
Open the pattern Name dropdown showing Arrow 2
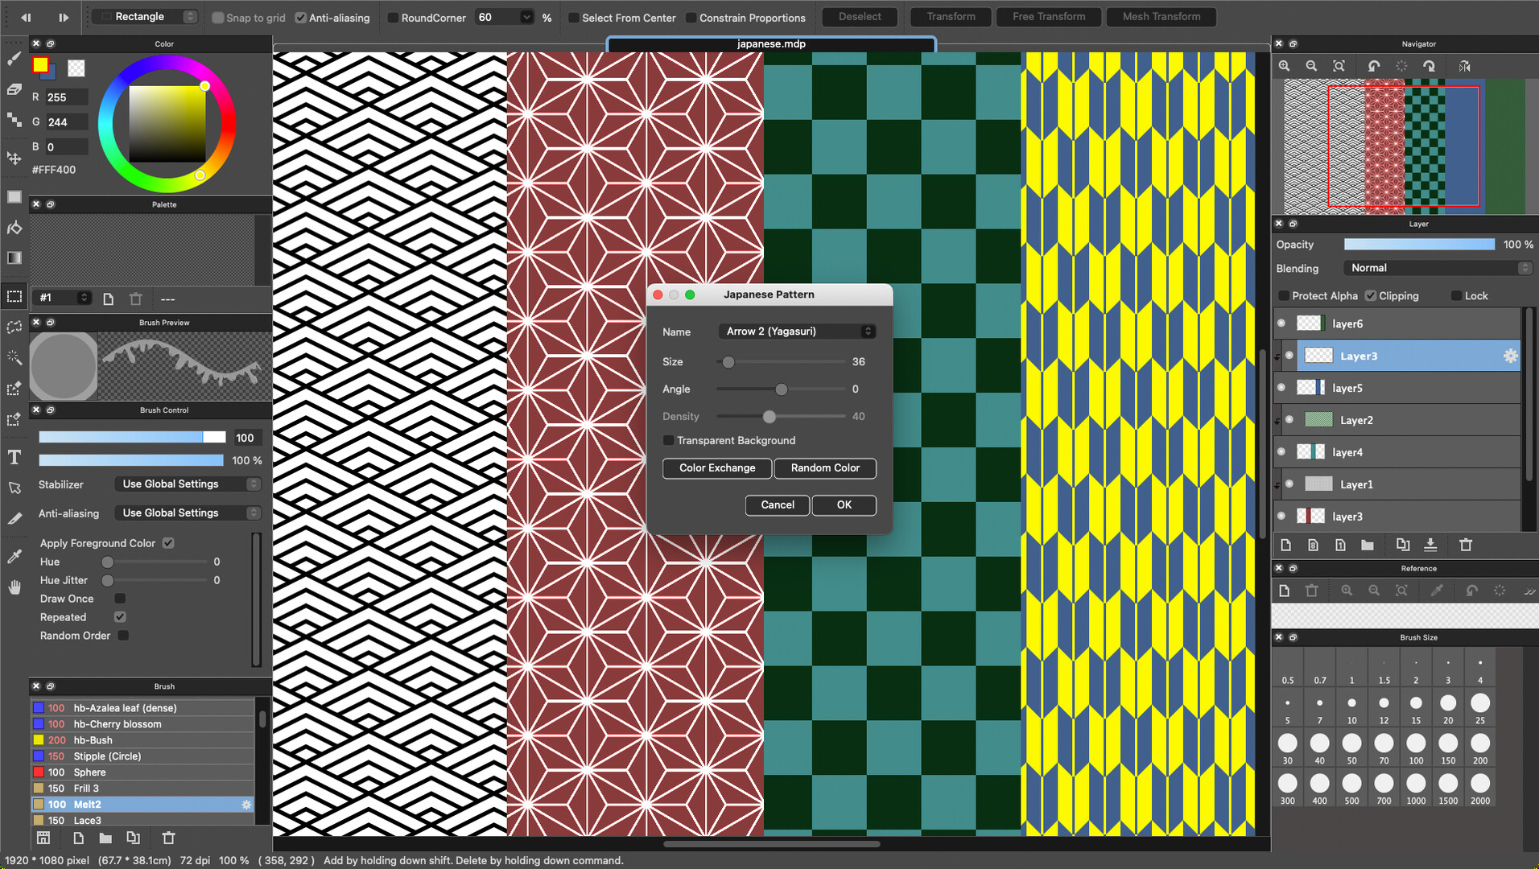click(796, 331)
